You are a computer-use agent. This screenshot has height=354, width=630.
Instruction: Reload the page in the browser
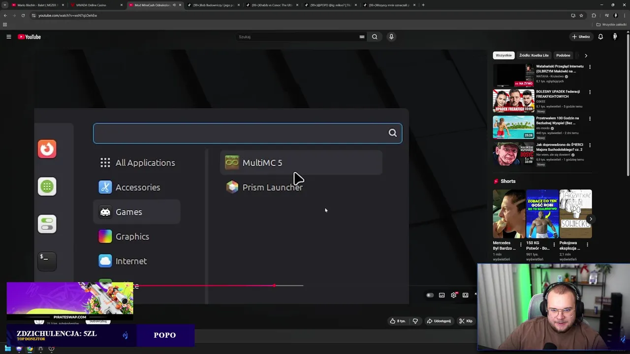click(x=23, y=15)
